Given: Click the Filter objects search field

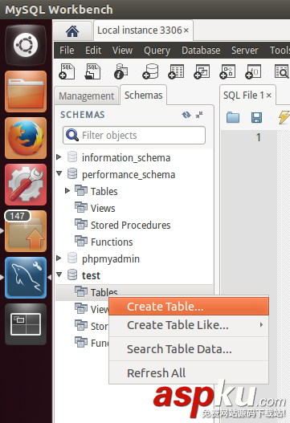Looking at the screenshot, I should pos(134,135).
